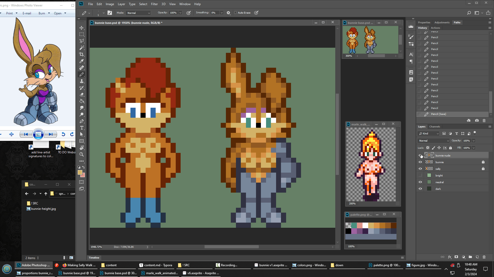The width and height of the screenshot is (494, 277).
Task: Hide the sally layer
Action: [420, 169]
